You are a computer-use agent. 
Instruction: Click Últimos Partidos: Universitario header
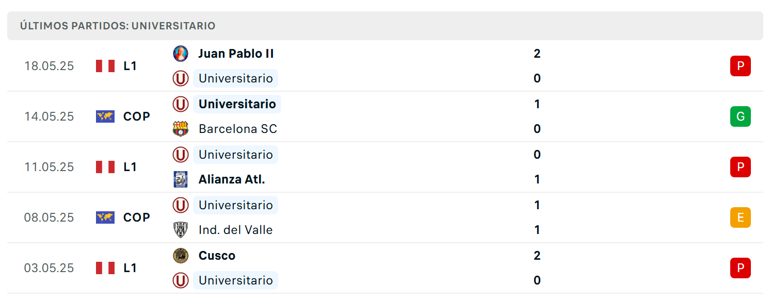[x=118, y=26]
